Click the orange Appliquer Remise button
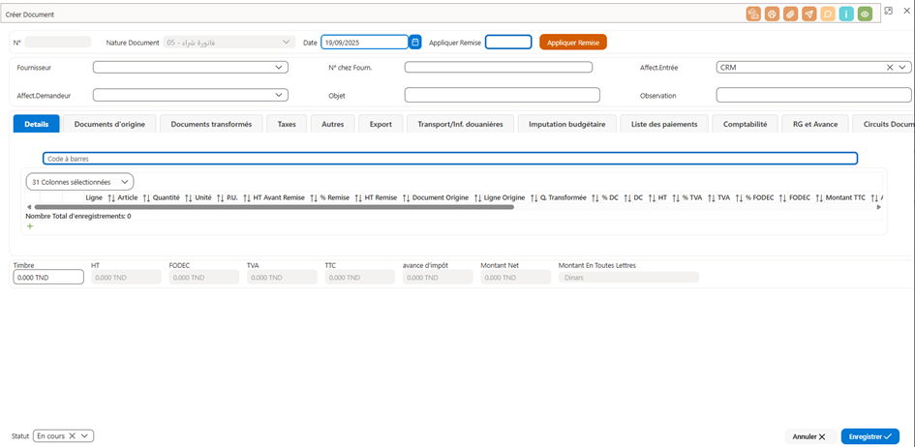This screenshot has width=915, height=447. (x=573, y=42)
